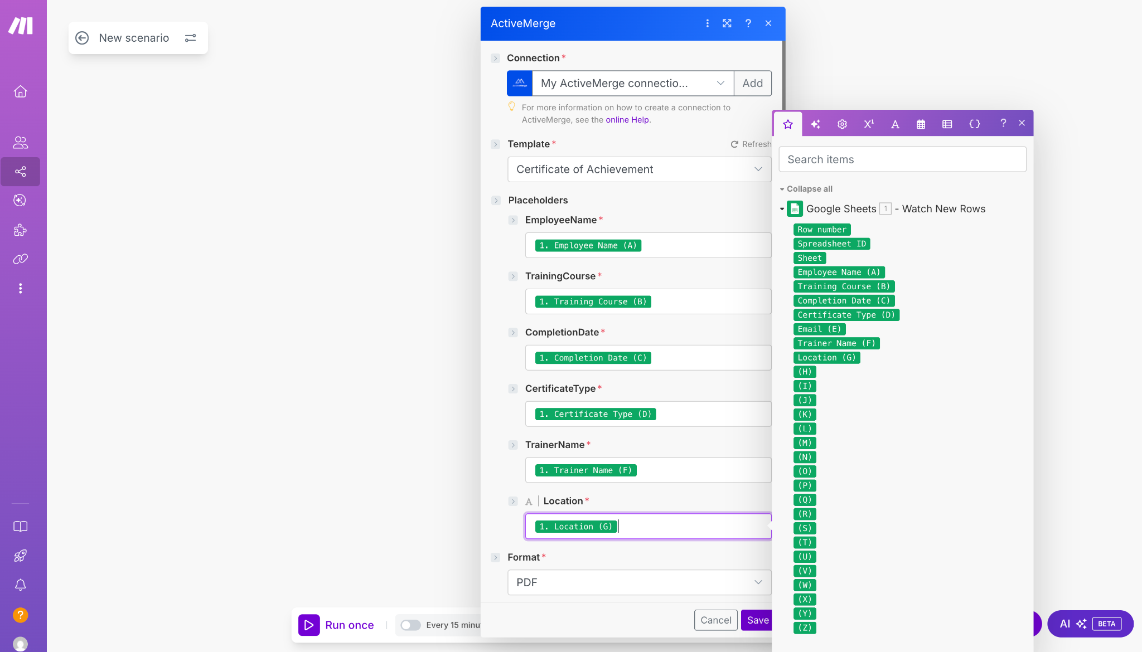Click Add next to the connection selector
Screen dimensions: 1142x652
tap(752, 83)
